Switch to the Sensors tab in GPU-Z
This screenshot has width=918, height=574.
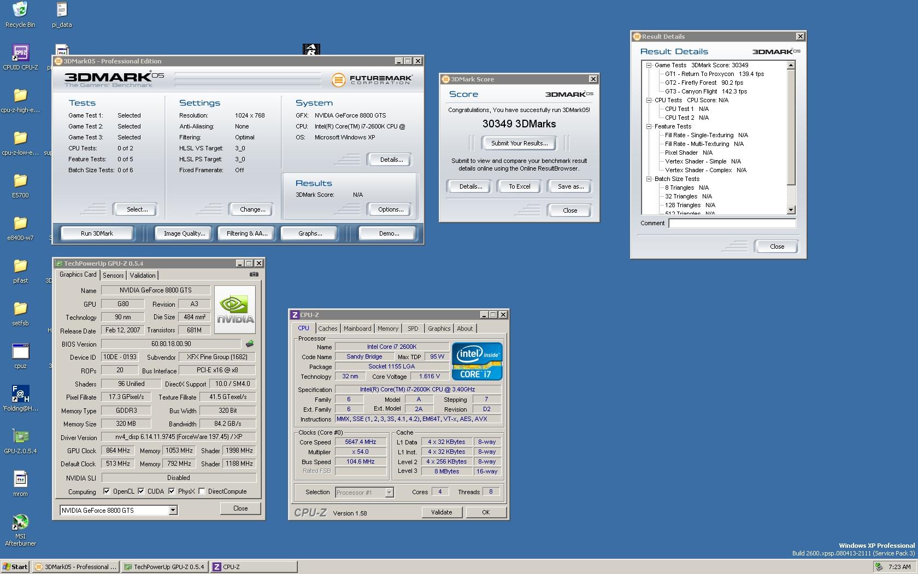113,276
